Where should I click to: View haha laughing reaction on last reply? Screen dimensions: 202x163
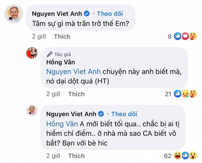click(177, 156)
